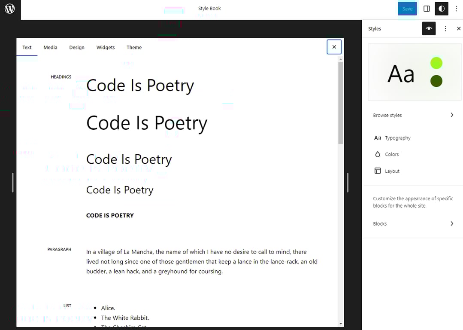
Task: Click the active Text tab underline toggle
Action: coord(27,47)
